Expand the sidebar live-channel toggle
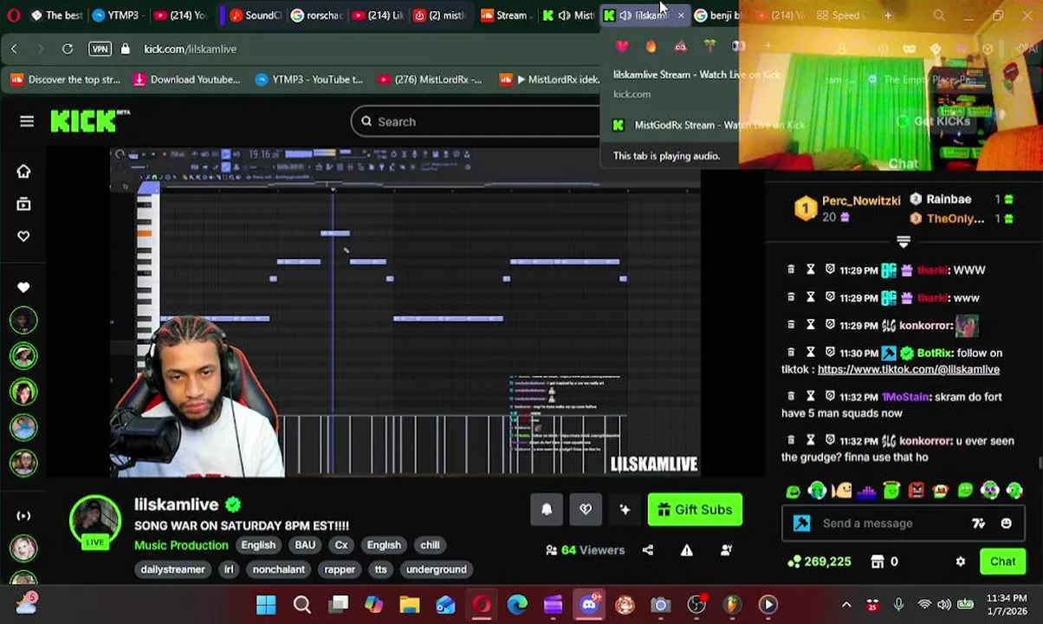Image resolution: width=1043 pixels, height=624 pixels. point(23,516)
